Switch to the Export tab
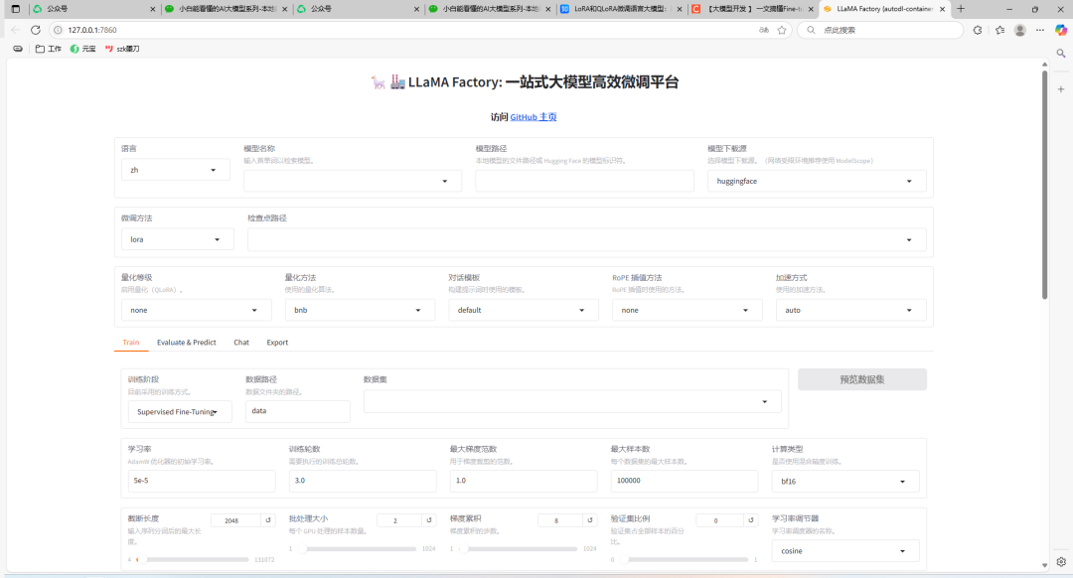 (277, 342)
